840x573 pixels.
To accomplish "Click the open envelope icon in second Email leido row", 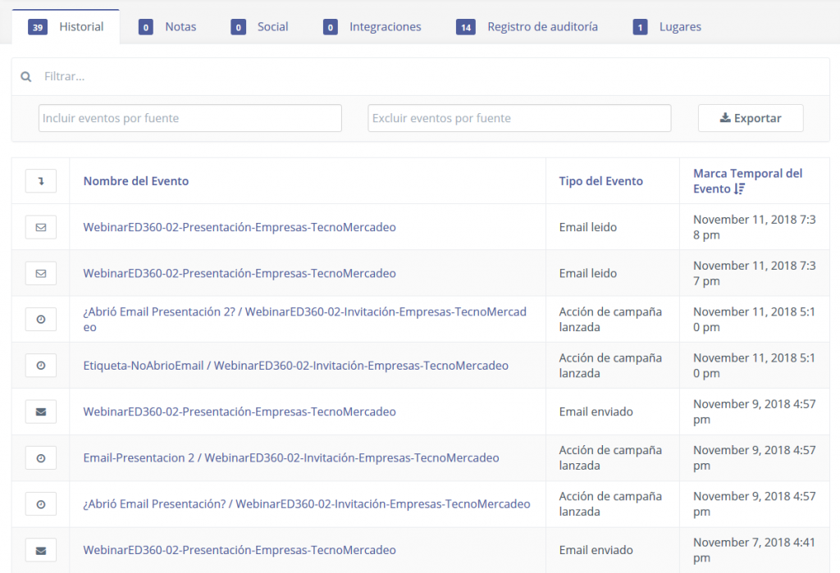I will point(41,273).
